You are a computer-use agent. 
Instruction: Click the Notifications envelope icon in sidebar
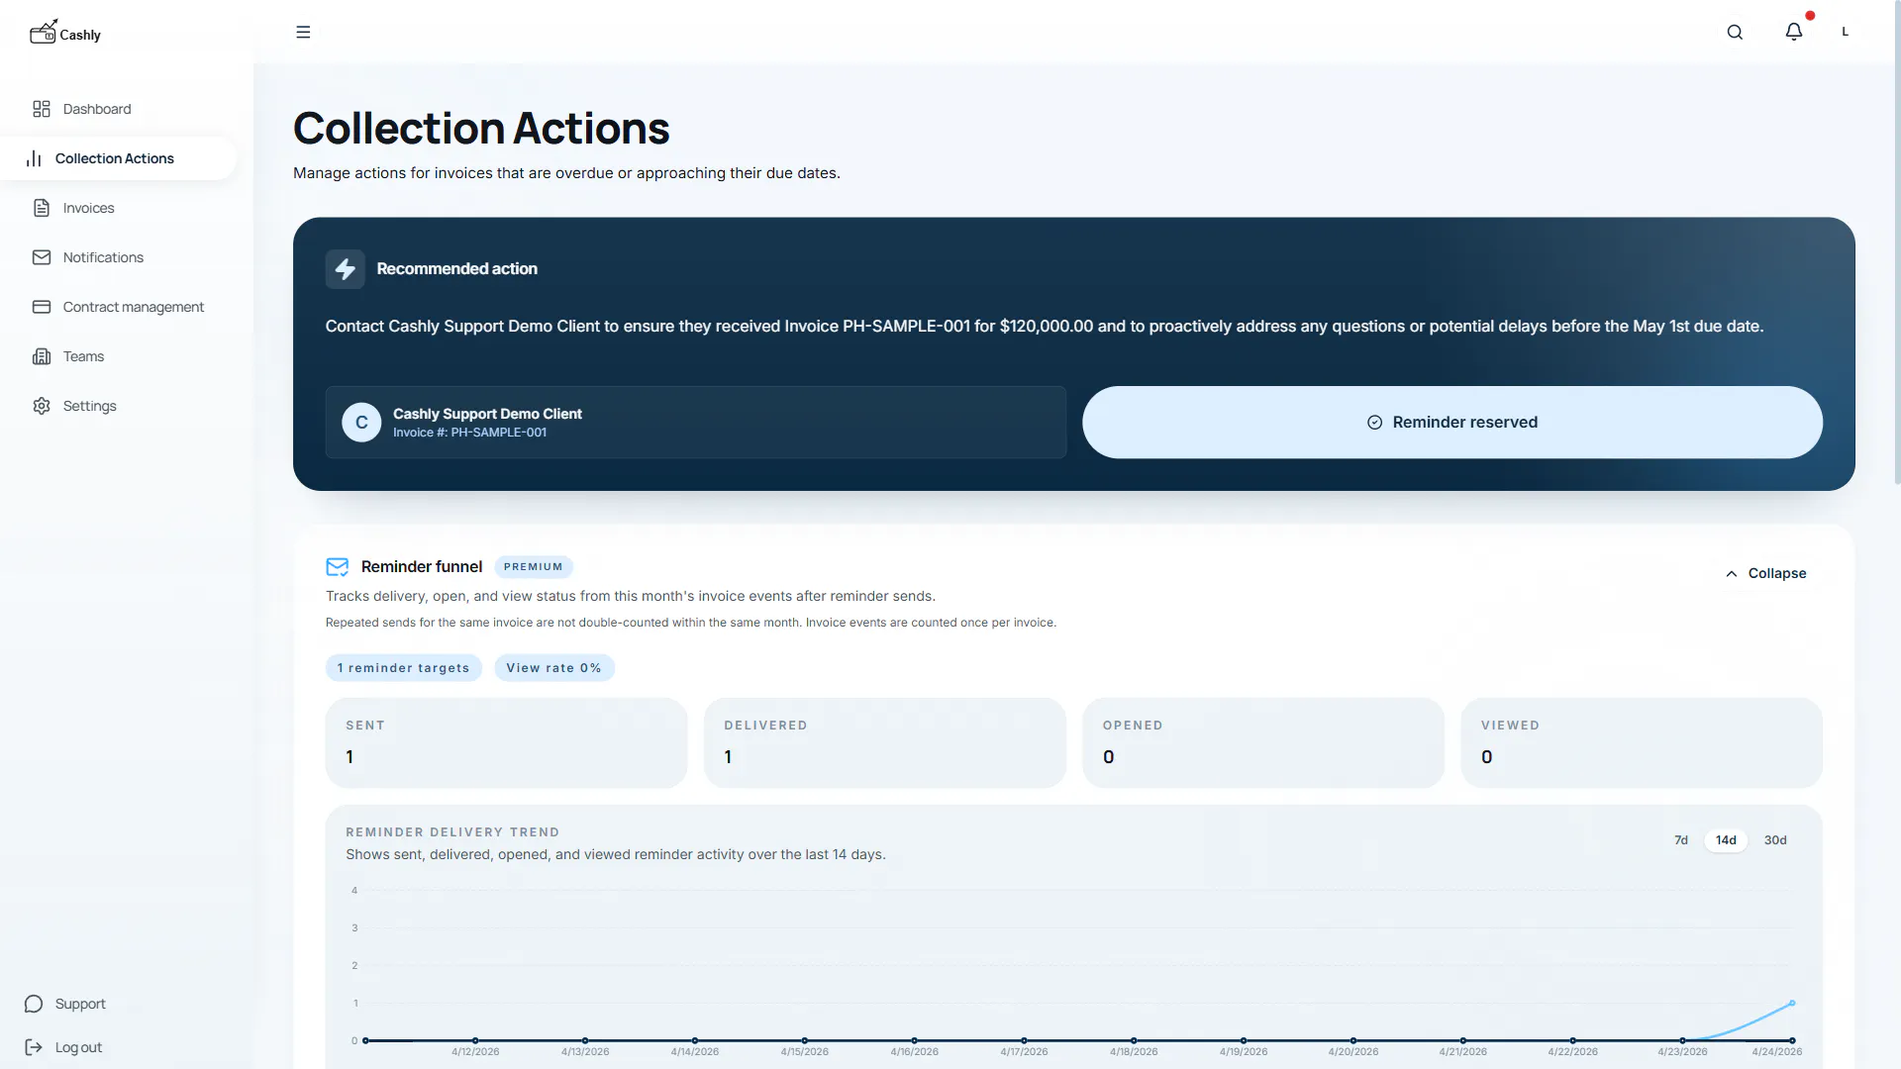point(42,257)
